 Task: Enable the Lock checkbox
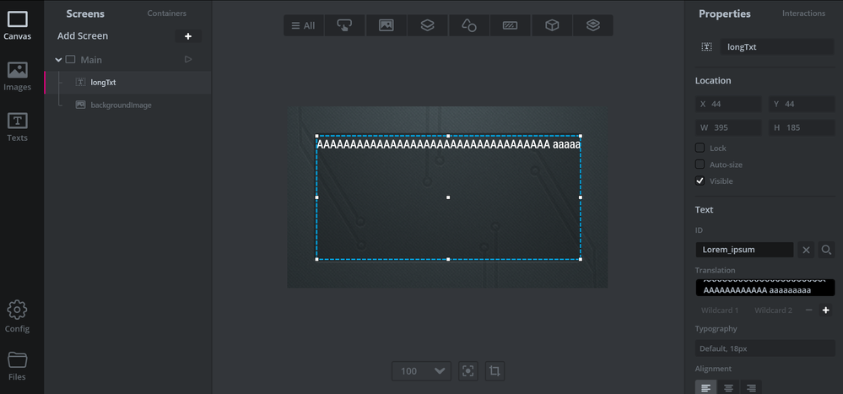(700, 148)
